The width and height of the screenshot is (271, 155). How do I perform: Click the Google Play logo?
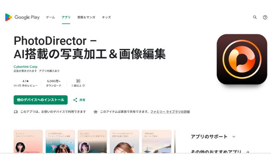click(22, 17)
